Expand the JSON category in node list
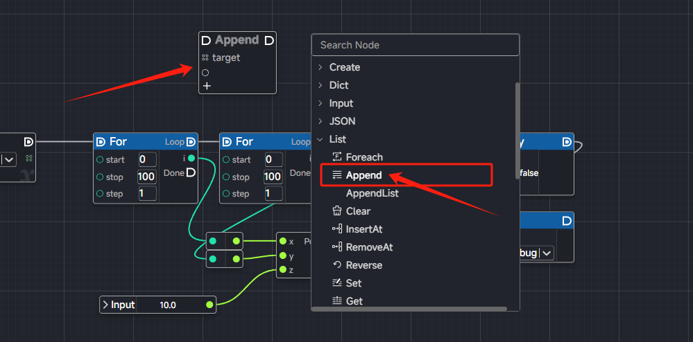This screenshot has width=693, height=342. [320, 121]
